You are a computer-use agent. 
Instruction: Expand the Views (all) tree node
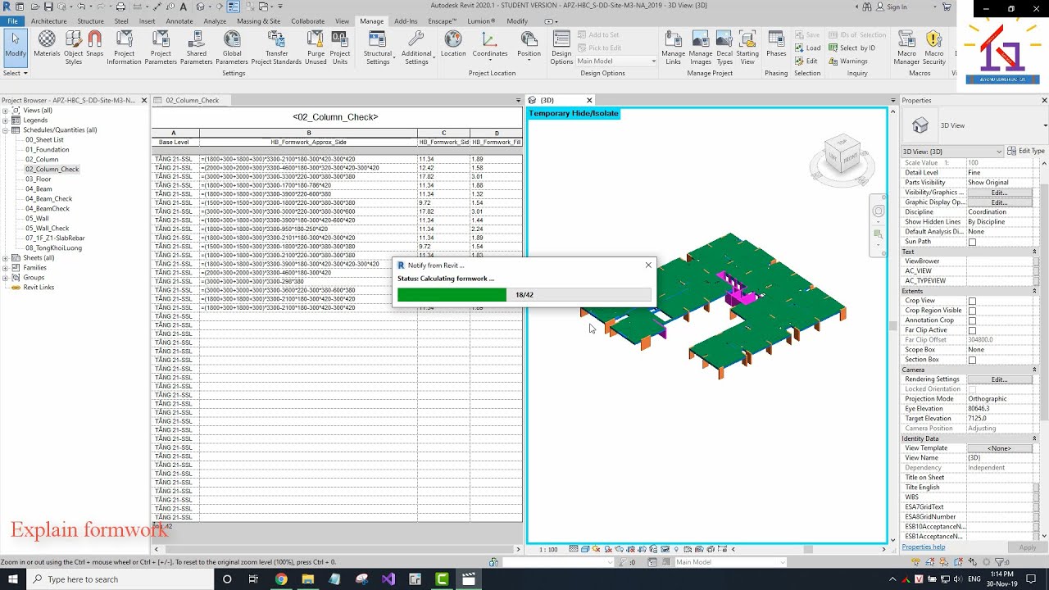(6, 111)
